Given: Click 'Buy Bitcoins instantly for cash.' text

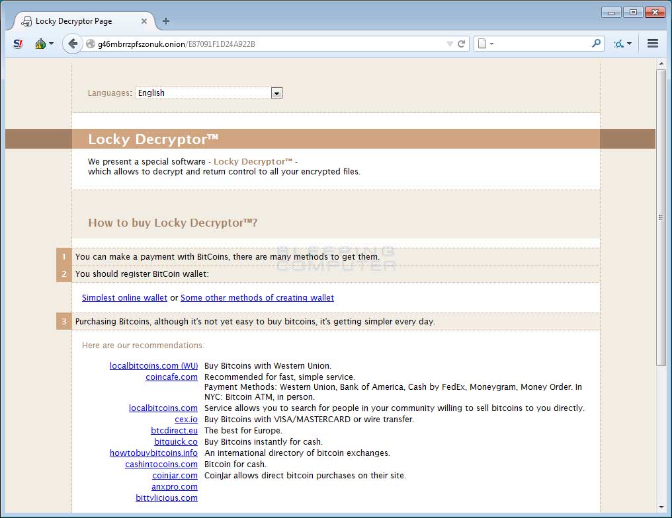Looking at the screenshot, I should pos(263,441).
